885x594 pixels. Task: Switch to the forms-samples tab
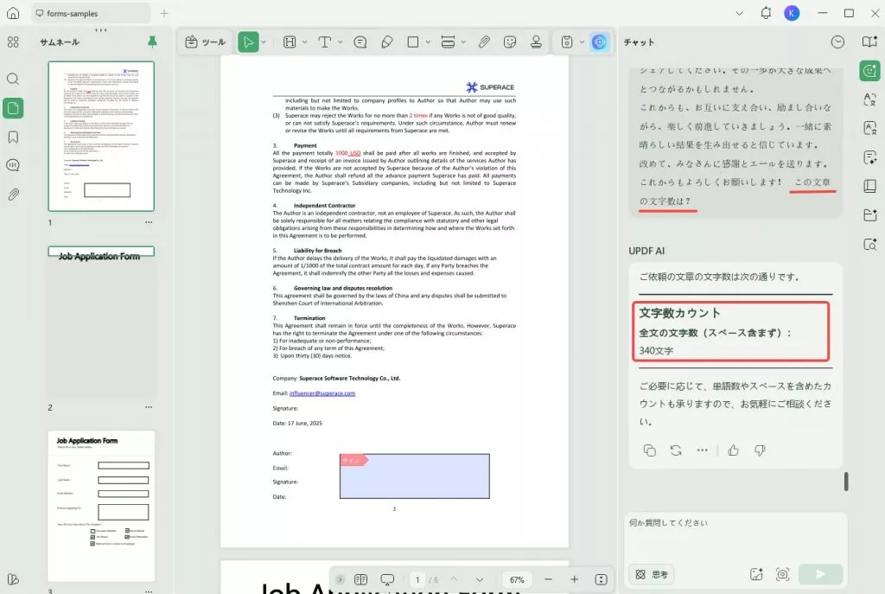click(90, 13)
